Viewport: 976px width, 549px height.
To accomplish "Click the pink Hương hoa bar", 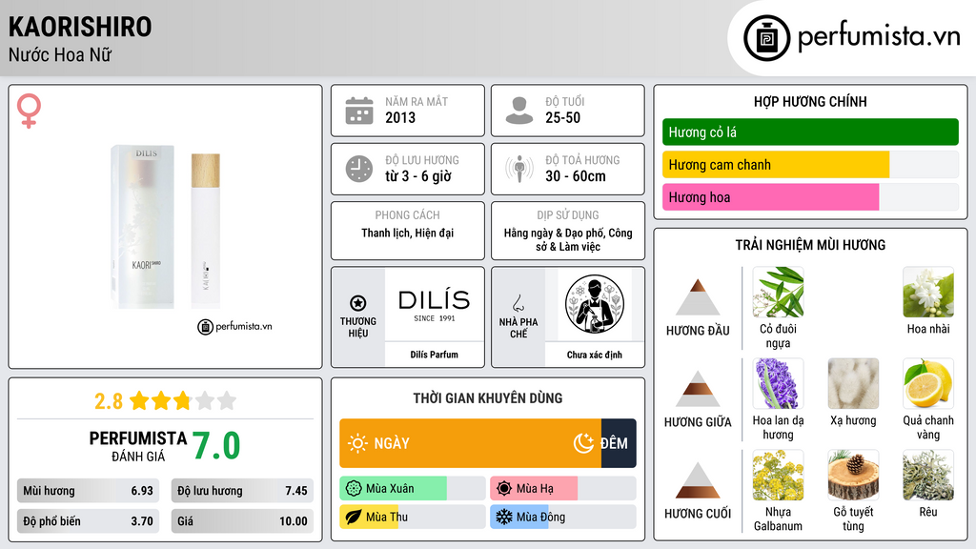I will (770, 197).
